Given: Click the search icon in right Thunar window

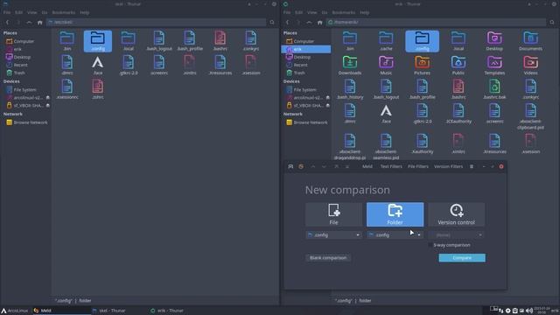Looking at the screenshot, I should (x=552, y=22).
